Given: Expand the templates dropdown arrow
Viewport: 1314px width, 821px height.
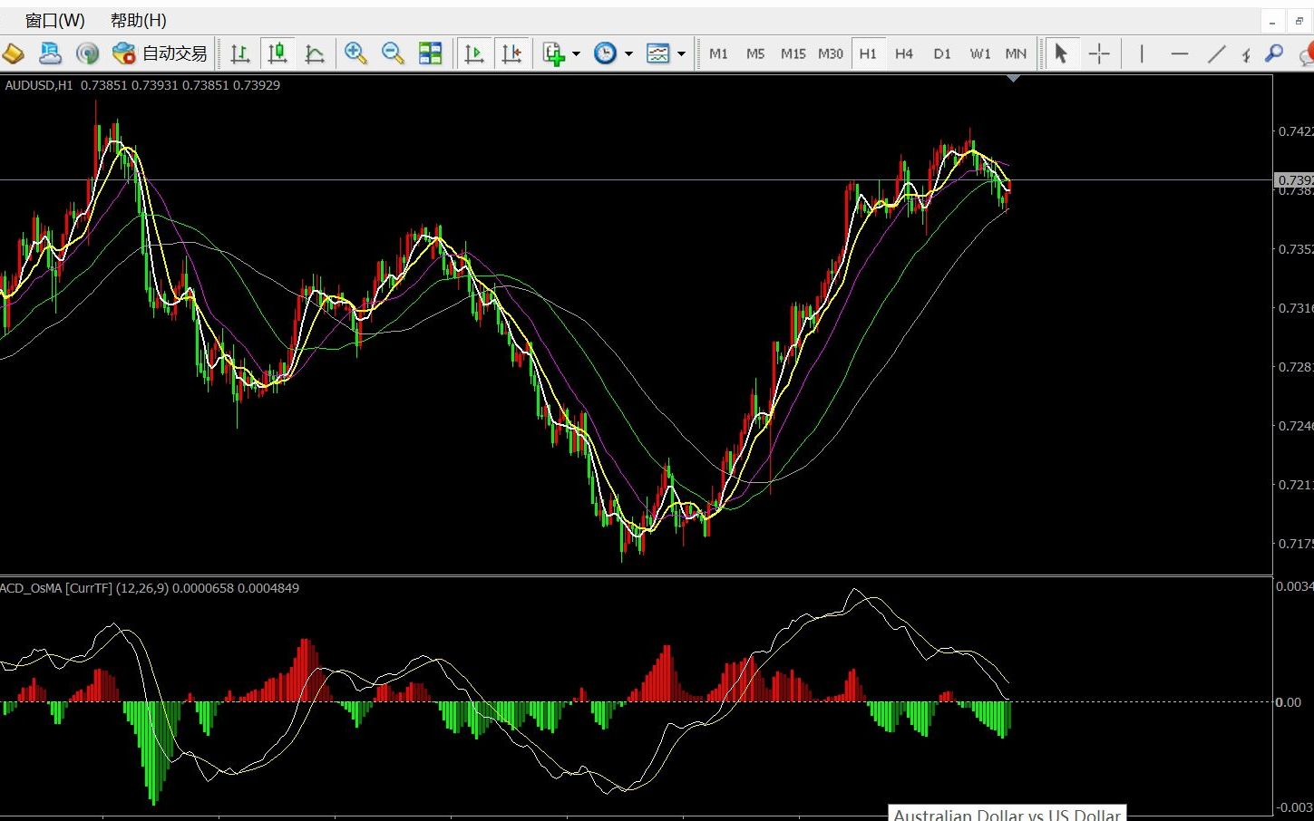Looking at the screenshot, I should point(681,54).
